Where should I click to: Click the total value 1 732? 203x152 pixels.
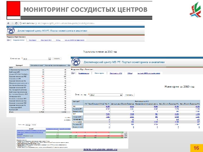click(x=41, y=112)
